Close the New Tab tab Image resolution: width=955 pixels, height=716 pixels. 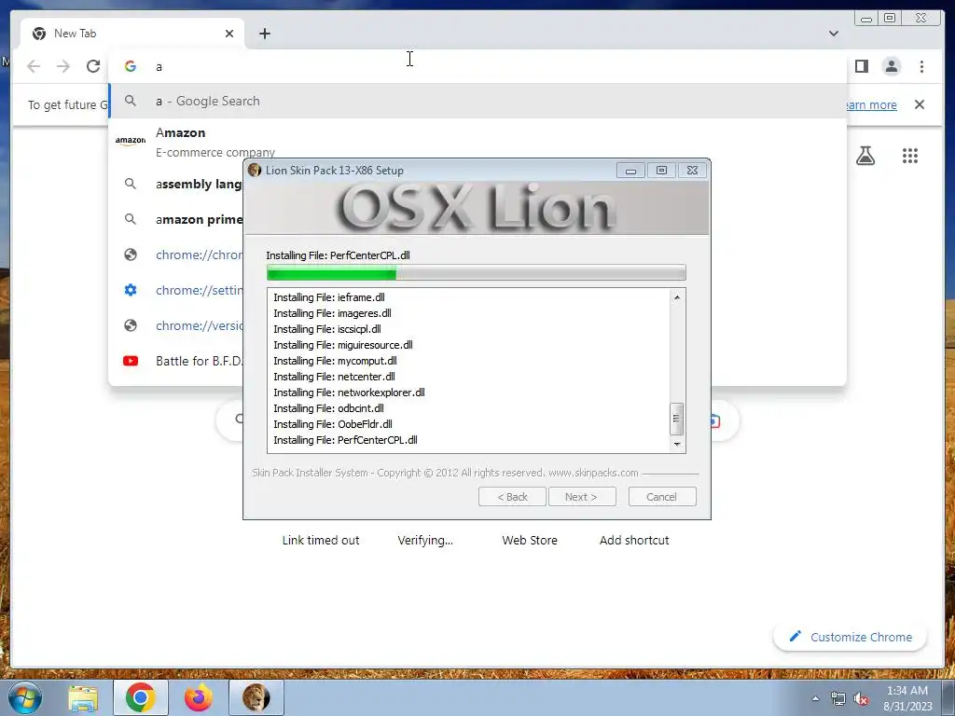[x=229, y=34]
